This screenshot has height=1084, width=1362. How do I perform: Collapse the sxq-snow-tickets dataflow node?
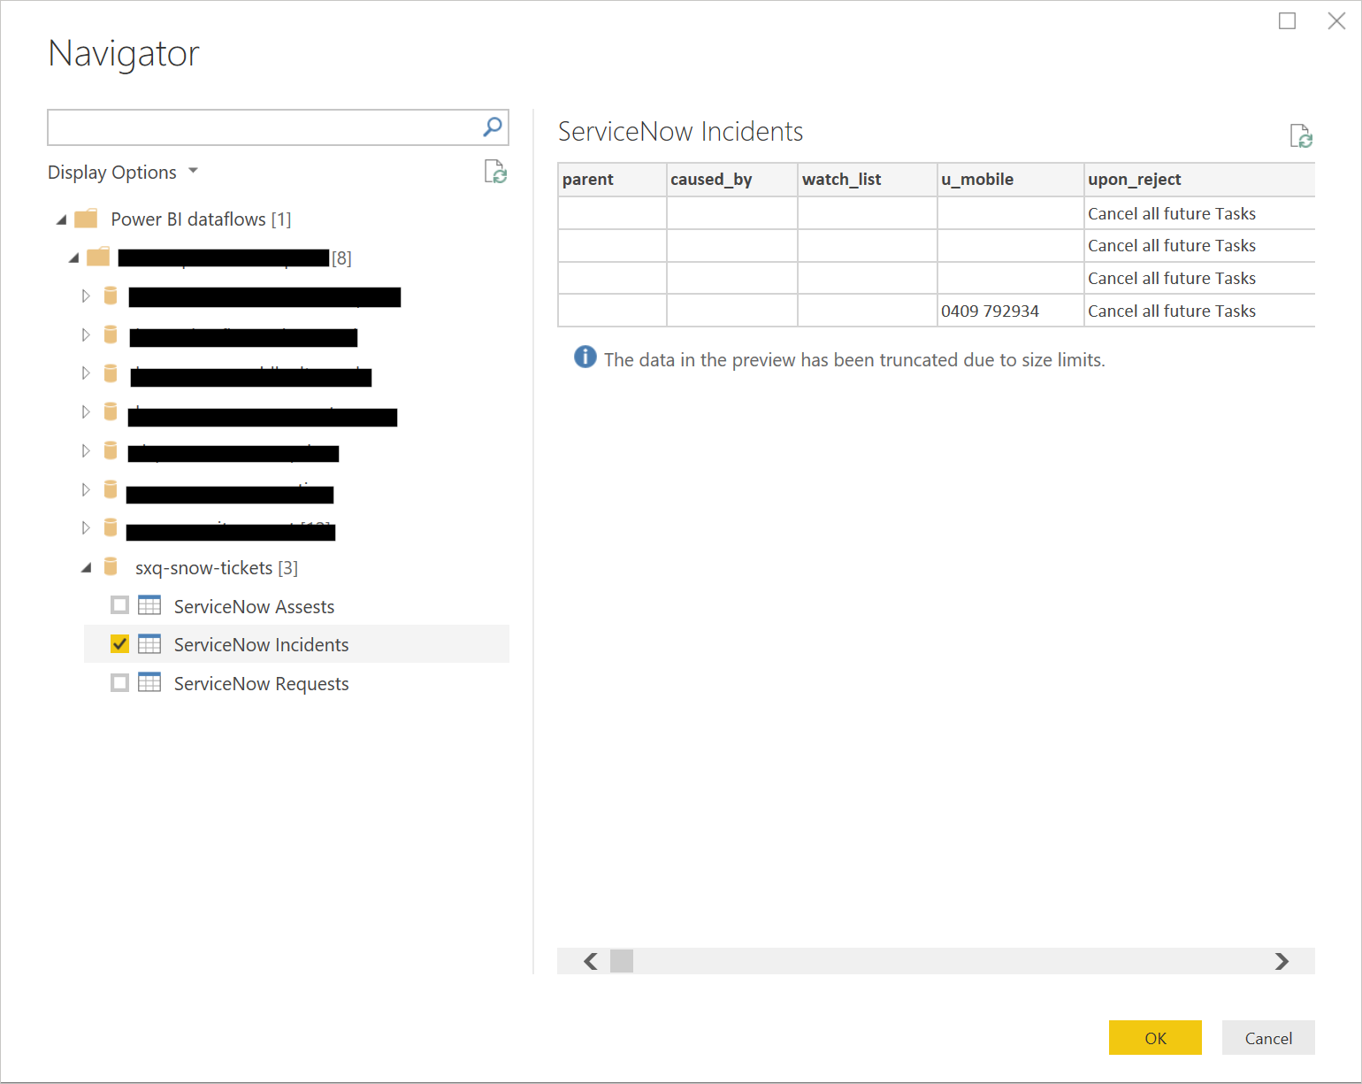pos(86,567)
